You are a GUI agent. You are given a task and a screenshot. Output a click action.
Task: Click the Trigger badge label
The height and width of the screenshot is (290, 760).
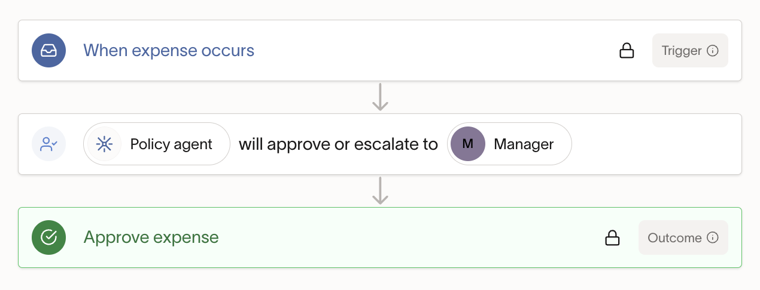coord(682,51)
